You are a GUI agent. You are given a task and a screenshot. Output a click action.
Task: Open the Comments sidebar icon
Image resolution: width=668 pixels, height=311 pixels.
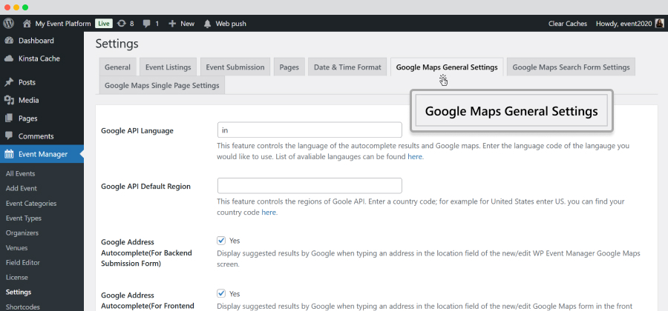click(x=9, y=136)
